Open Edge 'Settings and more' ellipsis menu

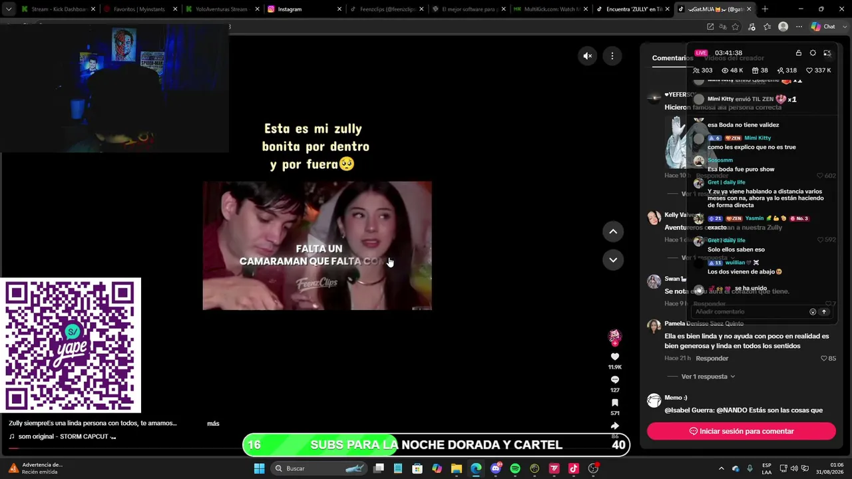click(799, 27)
